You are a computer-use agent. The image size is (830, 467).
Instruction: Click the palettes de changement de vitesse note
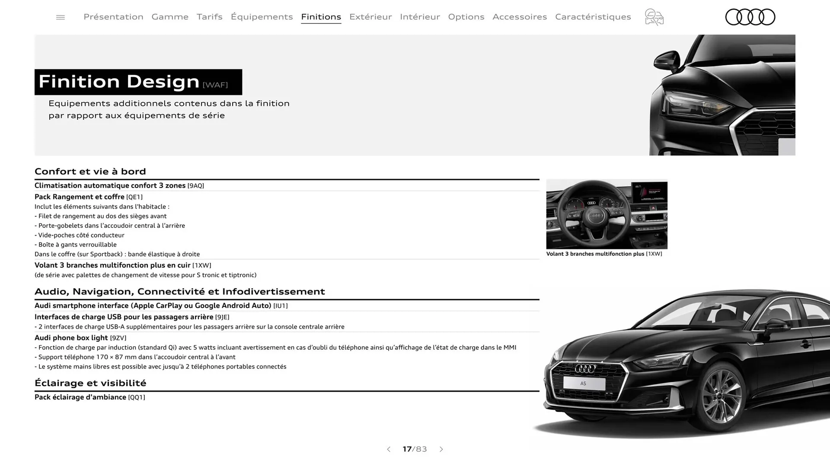click(146, 275)
